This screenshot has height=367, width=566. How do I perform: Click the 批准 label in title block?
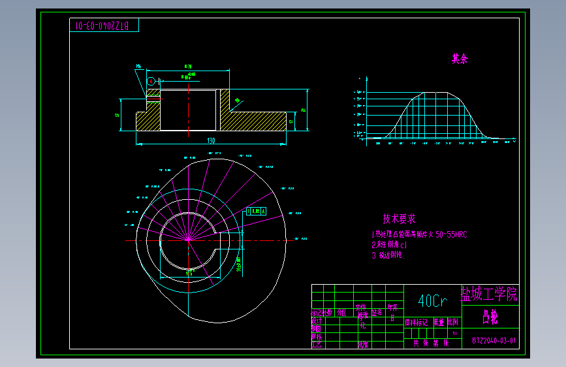(363, 345)
